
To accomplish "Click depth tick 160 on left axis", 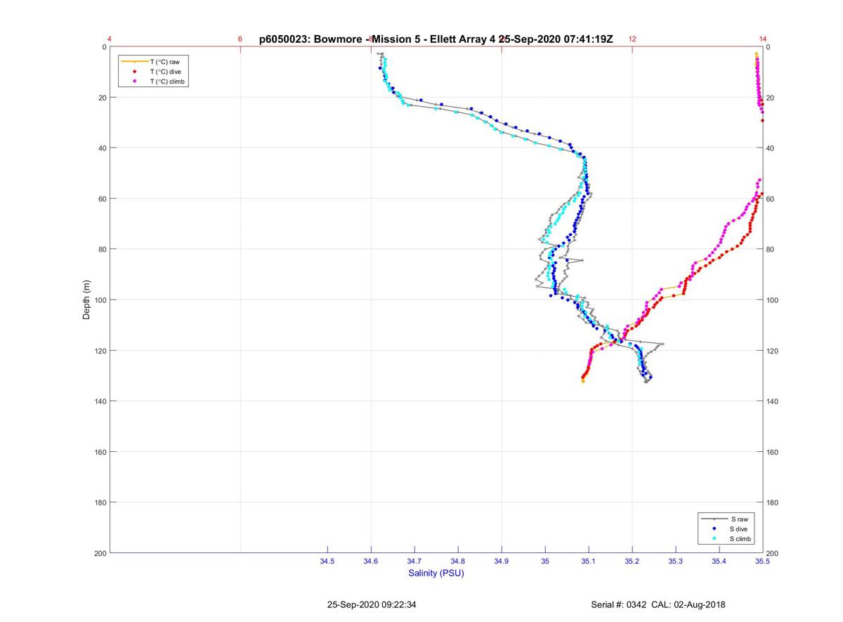I will [x=100, y=452].
